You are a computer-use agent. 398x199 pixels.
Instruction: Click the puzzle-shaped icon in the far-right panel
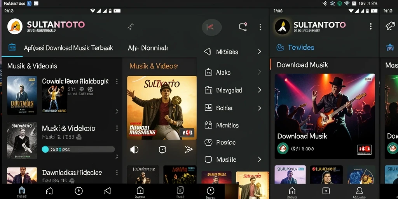point(390,26)
